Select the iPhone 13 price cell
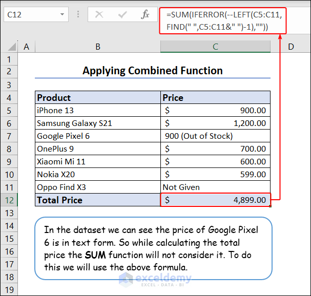The image size is (311, 296). click(x=215, y=111)
